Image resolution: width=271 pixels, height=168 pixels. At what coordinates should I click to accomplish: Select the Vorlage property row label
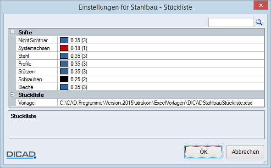(37, 103)
